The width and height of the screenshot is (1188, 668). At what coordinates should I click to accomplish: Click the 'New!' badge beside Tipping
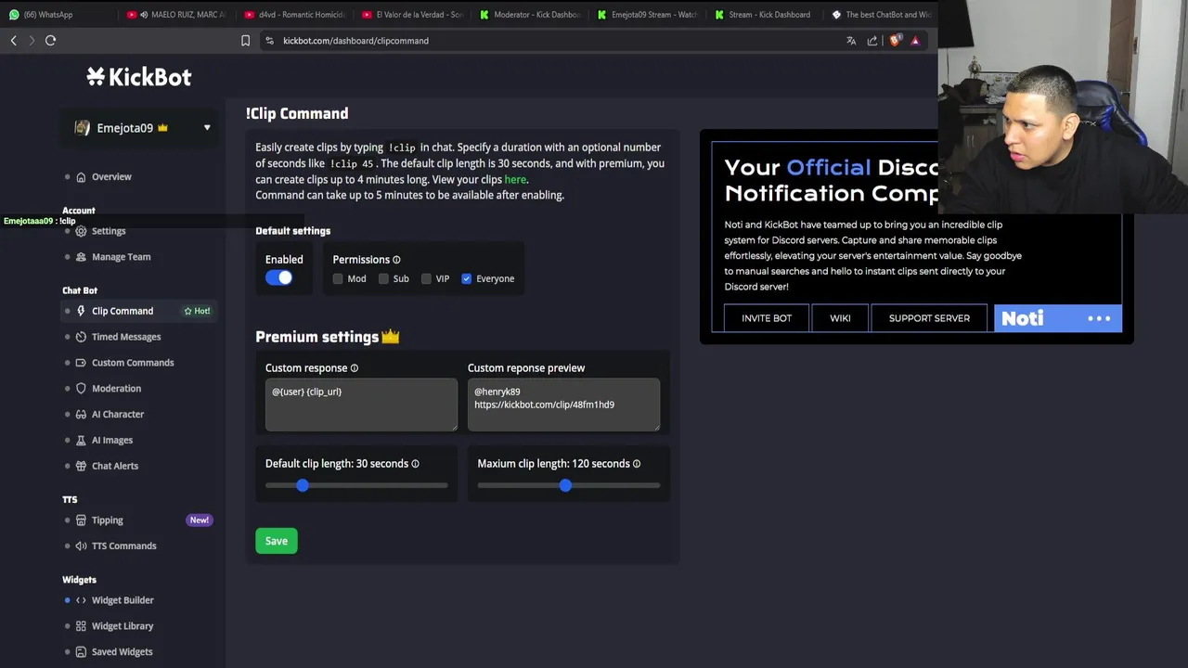200,520
